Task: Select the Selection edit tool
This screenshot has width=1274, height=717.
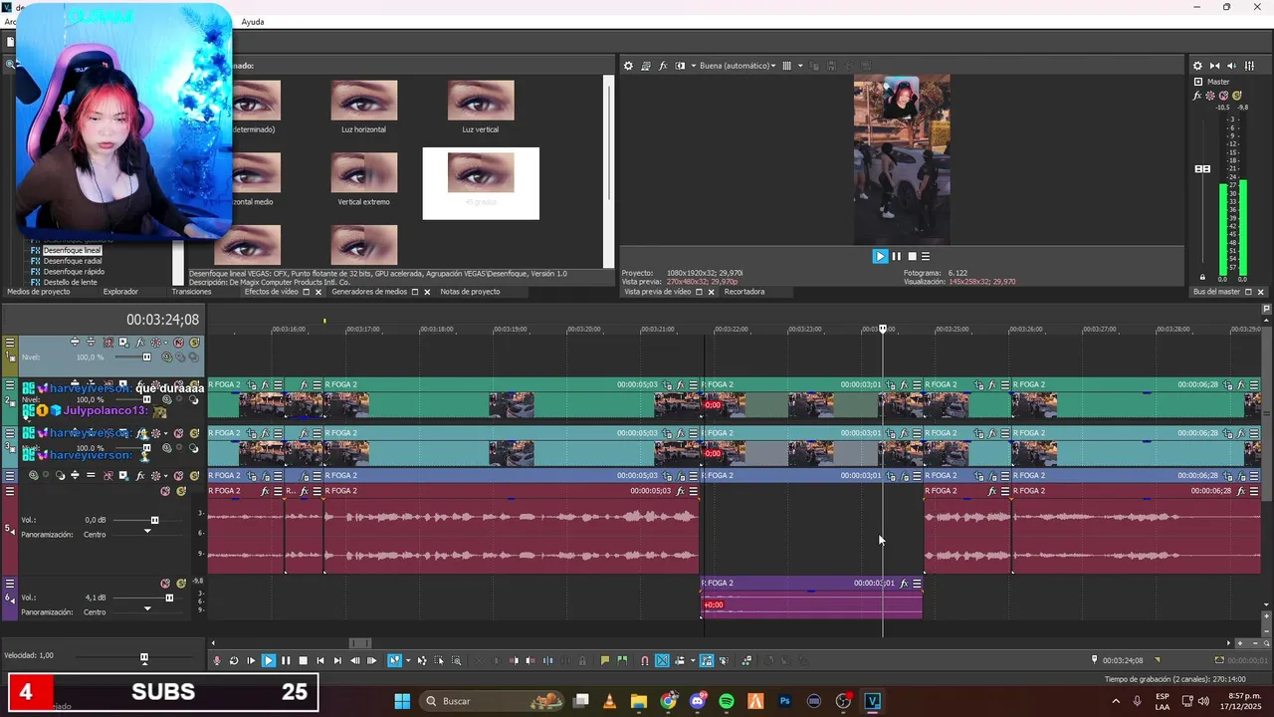Action: [x=439, y=660]
